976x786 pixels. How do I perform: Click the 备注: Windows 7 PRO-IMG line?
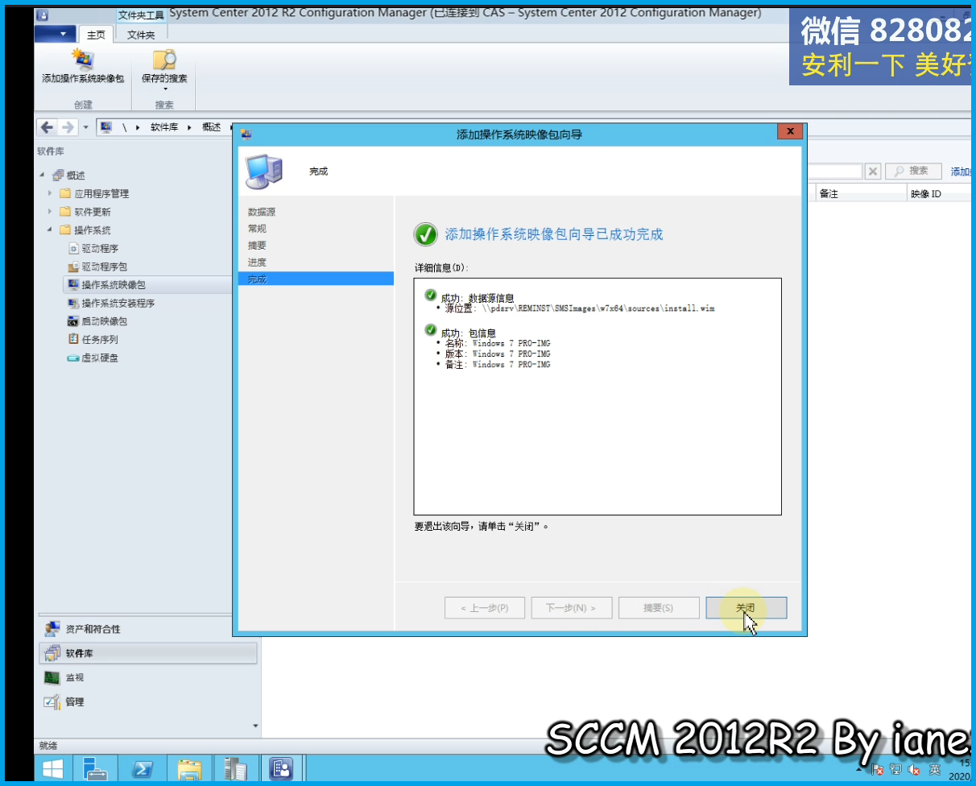pos(498,364)
